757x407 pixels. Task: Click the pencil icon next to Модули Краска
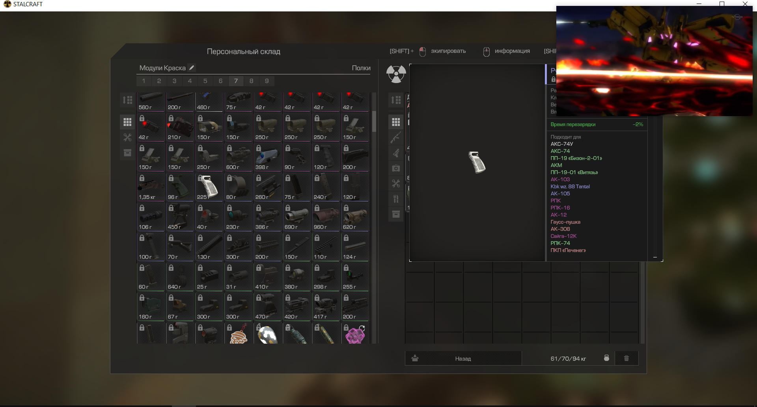pyautogui.click(x=192, y=68)
